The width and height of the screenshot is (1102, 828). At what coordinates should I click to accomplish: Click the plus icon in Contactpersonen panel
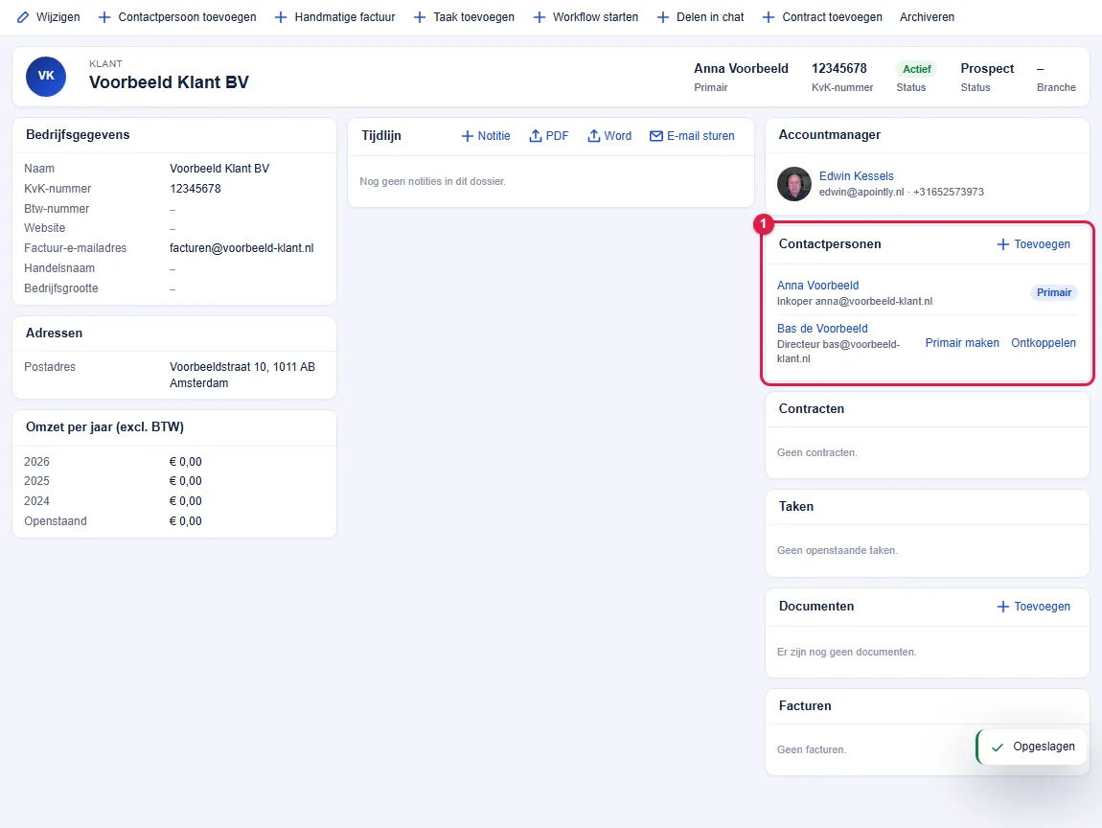[x=1003, y=244]
